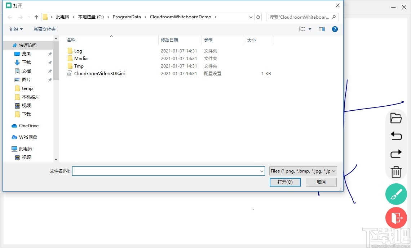Expand chevron after CloudroomWhiteboardDemo breadcrumb

[x=216, y=17]
